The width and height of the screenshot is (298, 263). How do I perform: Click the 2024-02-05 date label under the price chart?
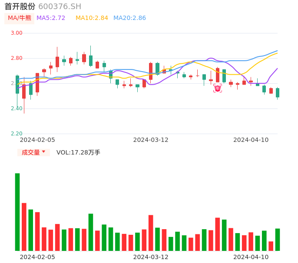(x=37, y=140)
